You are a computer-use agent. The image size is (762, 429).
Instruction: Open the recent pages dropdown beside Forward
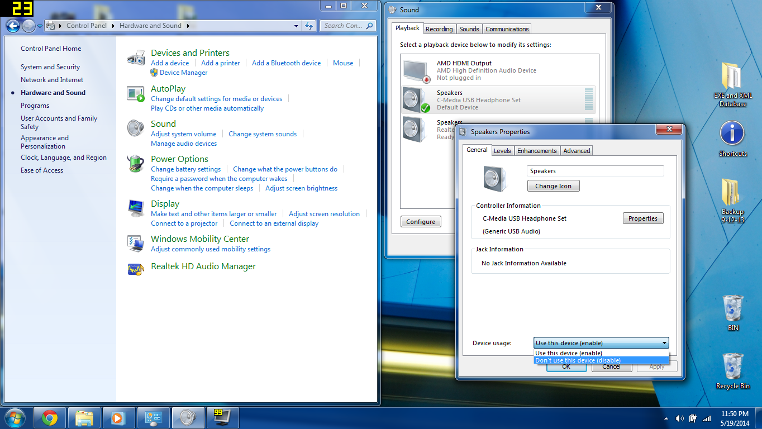click(x=40, y=26)
